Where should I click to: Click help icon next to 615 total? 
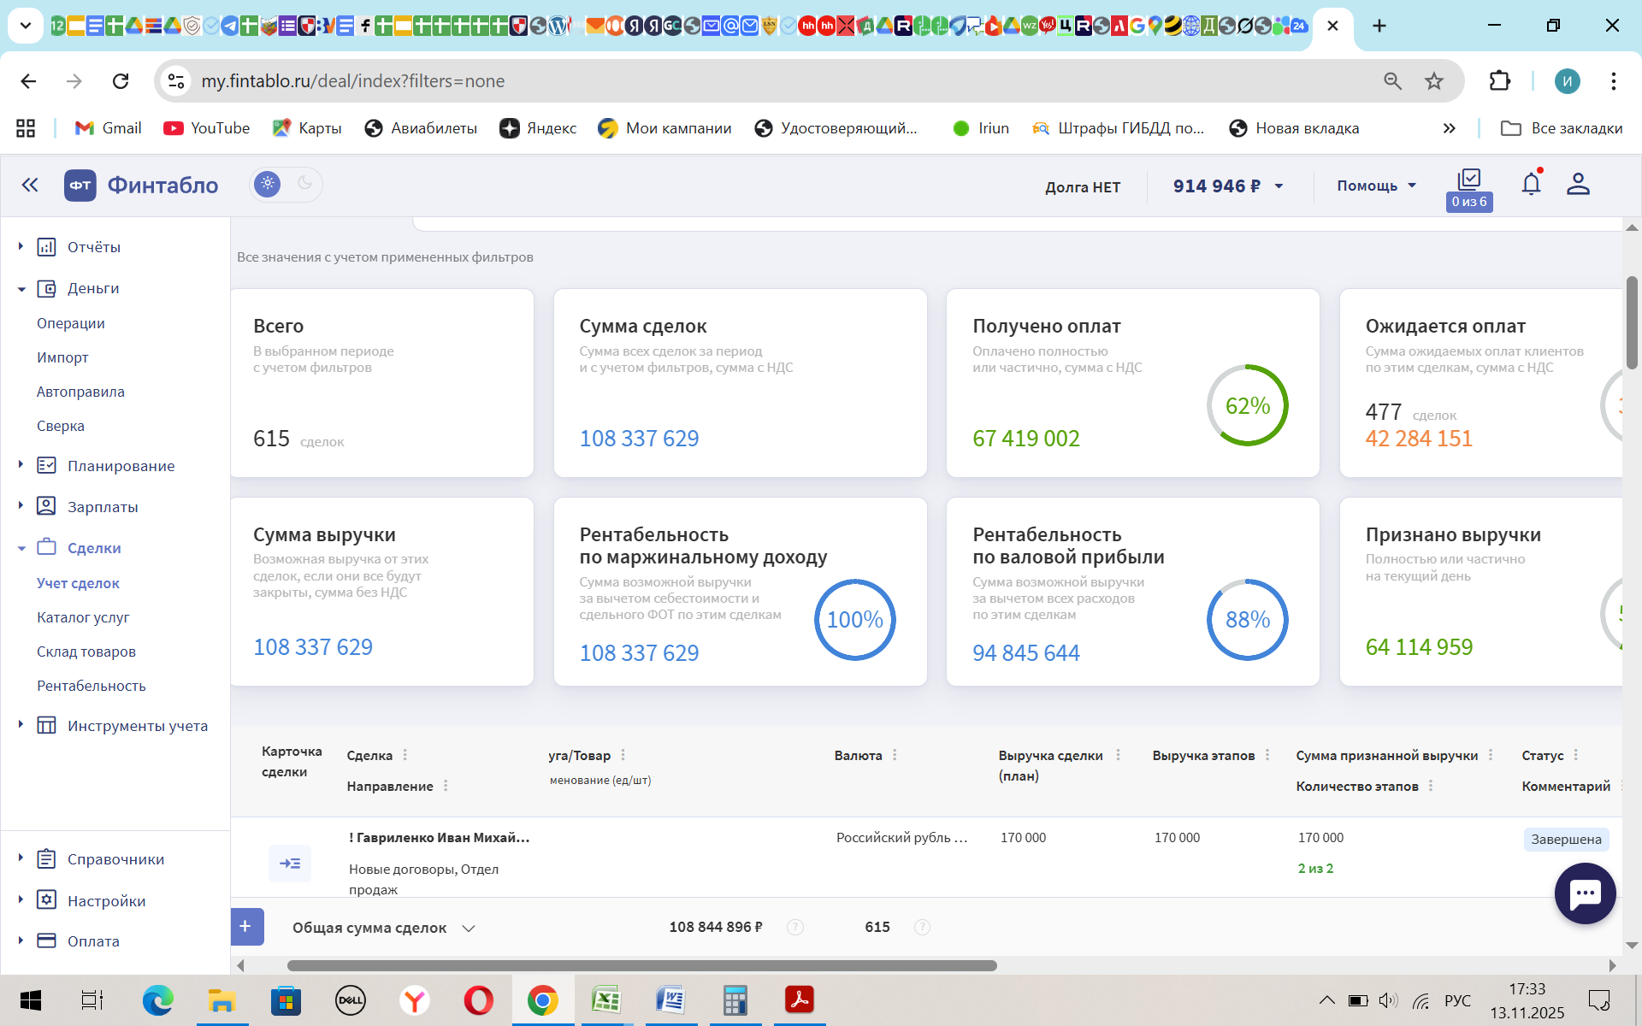(922, 927)
